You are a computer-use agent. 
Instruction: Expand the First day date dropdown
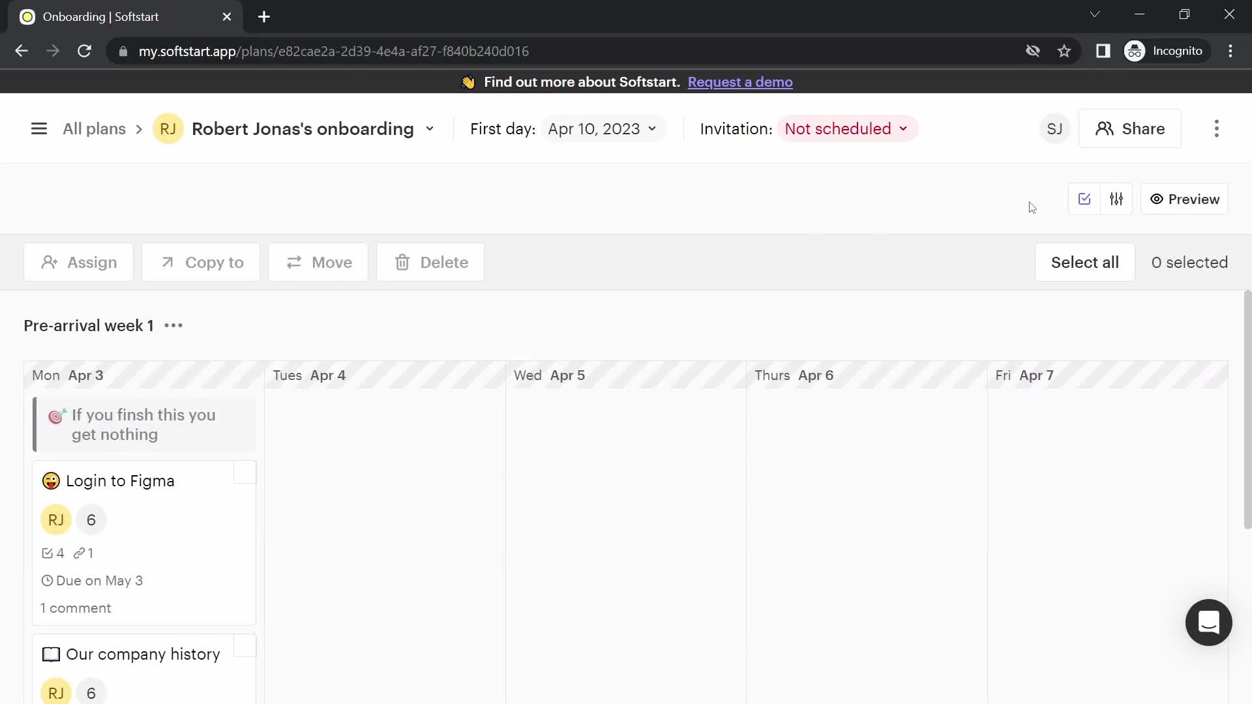point(602,129)
